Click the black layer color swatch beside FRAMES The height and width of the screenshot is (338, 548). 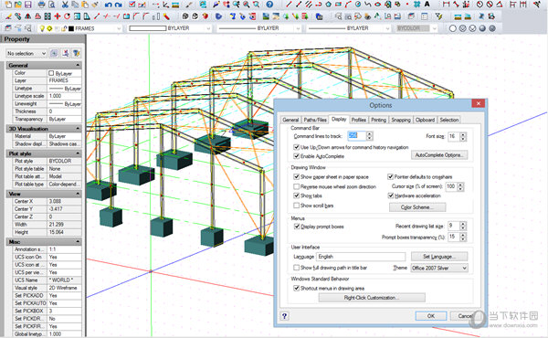pos(71,28)
